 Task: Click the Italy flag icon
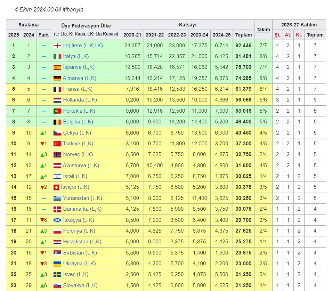pyautogui.click(x=57, y=56)
